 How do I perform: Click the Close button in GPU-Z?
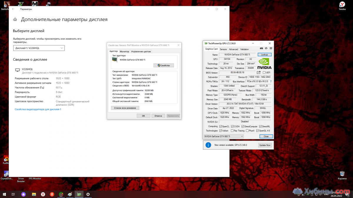pos(266,136)
